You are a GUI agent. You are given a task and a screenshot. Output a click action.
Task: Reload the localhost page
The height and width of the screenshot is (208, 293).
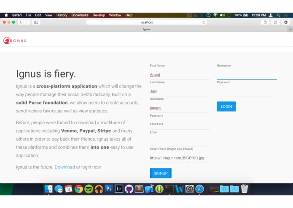pyautogui.click(x=204, y=22)
